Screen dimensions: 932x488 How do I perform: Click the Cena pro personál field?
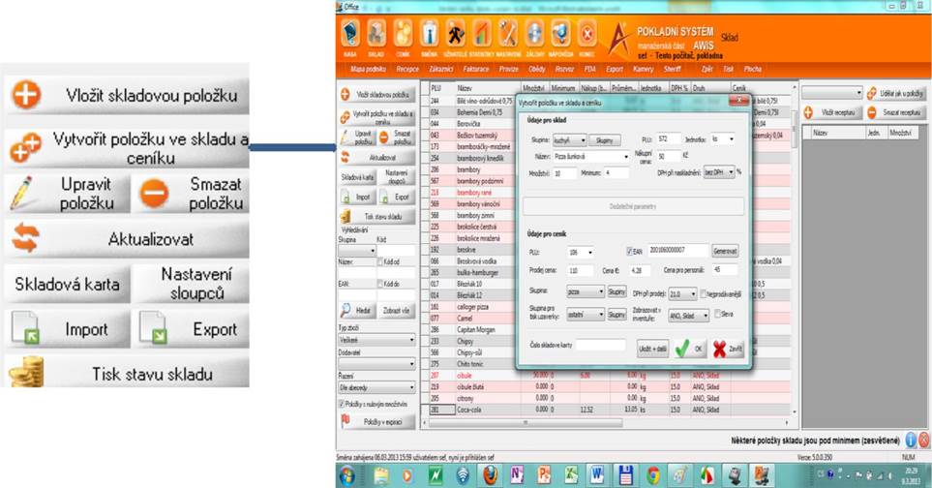coord(725,270)
